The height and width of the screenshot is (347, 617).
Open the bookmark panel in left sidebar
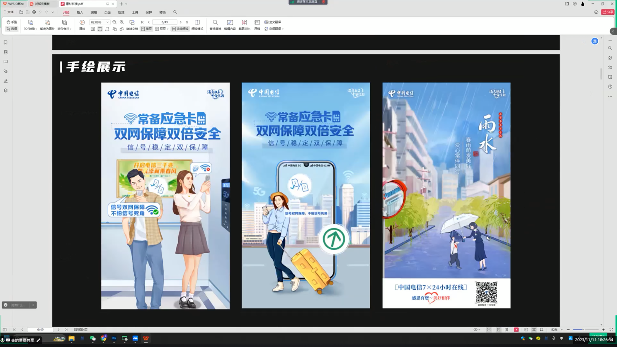(x=5, y=42)
